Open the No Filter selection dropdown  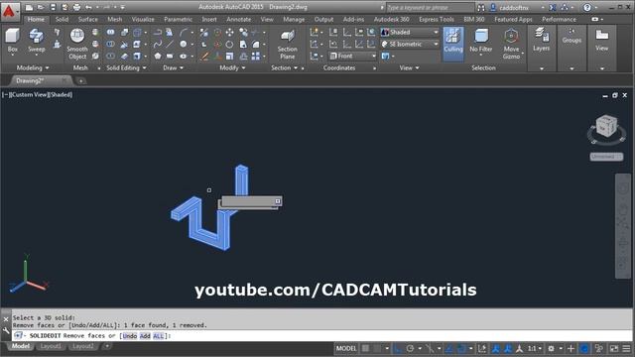tap(480, 42)
